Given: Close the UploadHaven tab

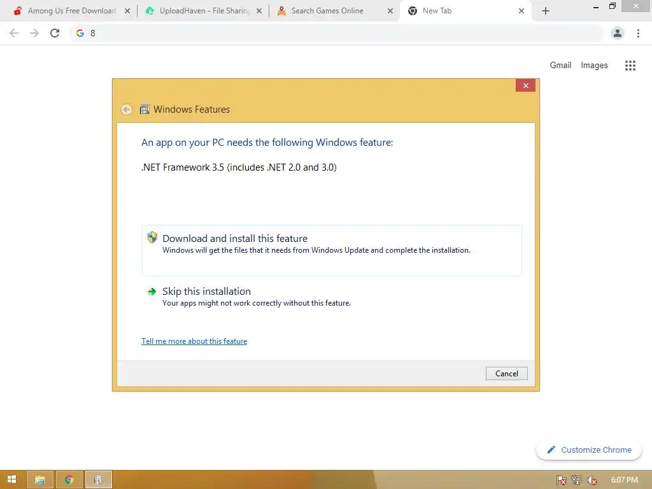Looking at the screenshot, I should click(x=259, y=11).
